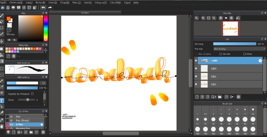Click the Undo arrow

pyautogui.click(x=43, y=8)
